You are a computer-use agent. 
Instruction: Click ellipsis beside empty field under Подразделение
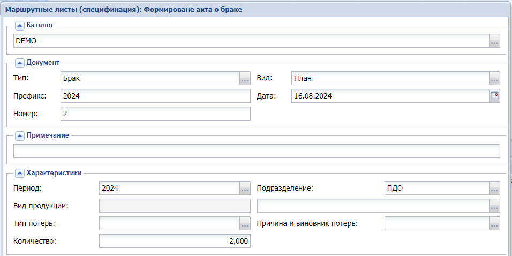click(x=494, y=206)
